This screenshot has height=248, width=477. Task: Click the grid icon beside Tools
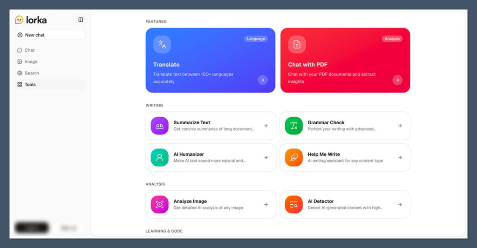[20, 85]
